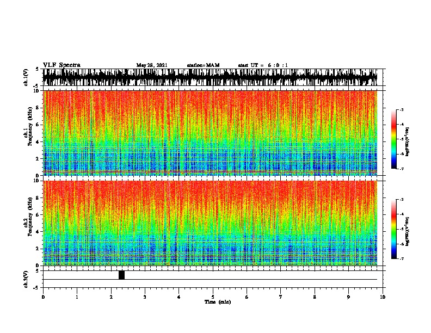Click the "VLF Spectra" plot title
Screen dimensions: 431x333
[61, 65]
